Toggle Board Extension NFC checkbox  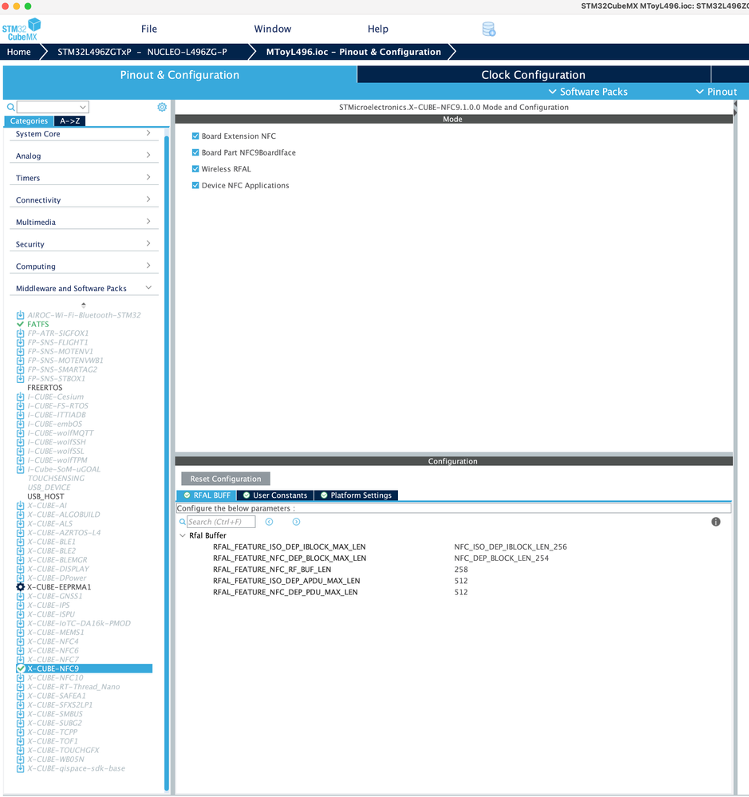pyautogui.click(x=195, y=136)
